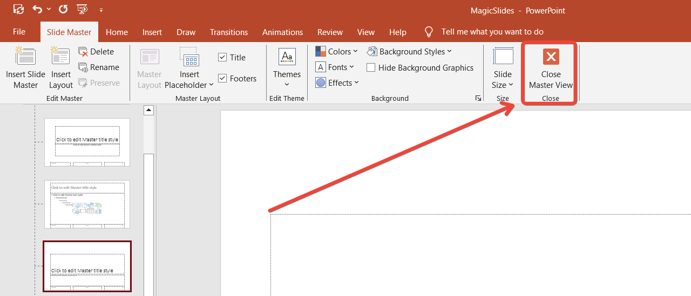The width and height of the screenshot is (691, 296).
Task: Start presentation from beginning icon
Action: [82, 9]
